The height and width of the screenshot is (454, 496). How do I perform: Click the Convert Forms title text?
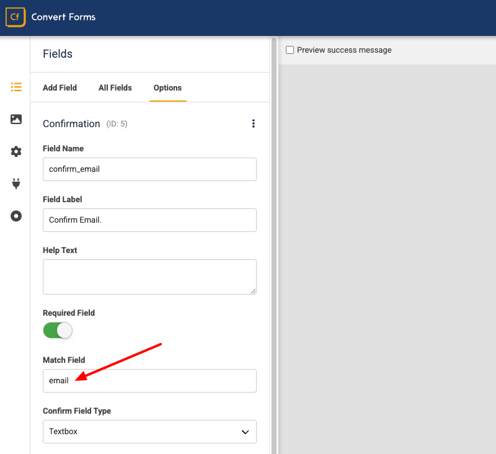(63, 17)
